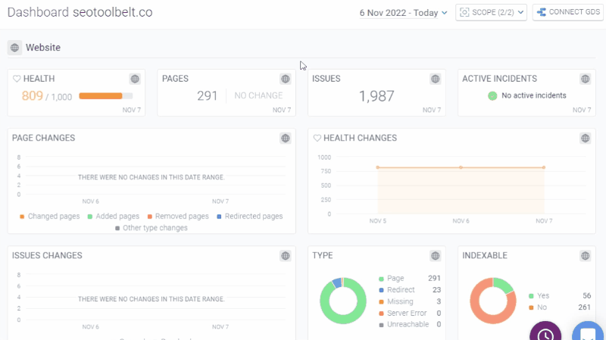Click the NOV 7 point on health chart
The height and width of the screenshot is (340, 606).
point(544,167)
